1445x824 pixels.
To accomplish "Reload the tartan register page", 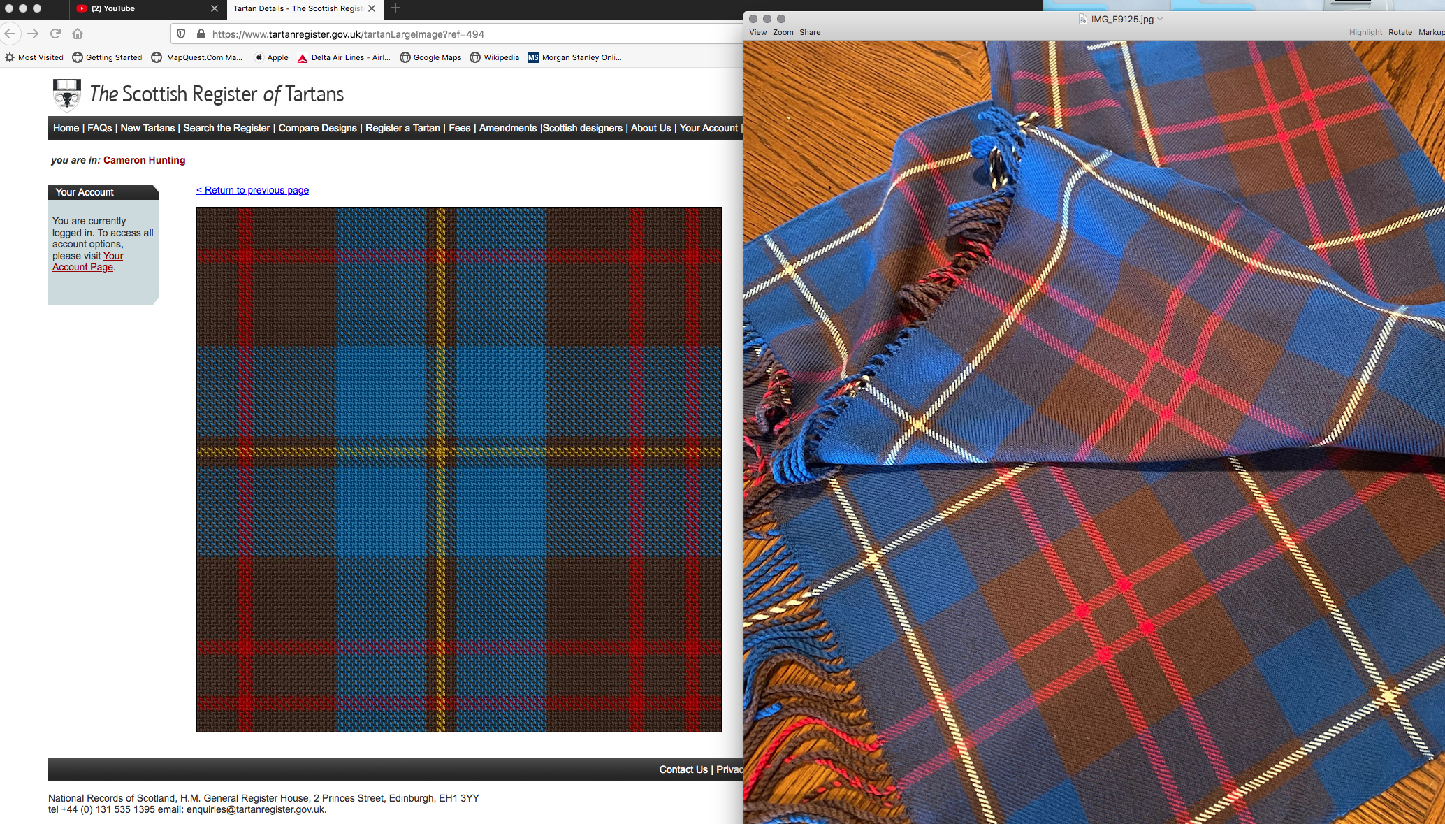I will click(55, 34).
